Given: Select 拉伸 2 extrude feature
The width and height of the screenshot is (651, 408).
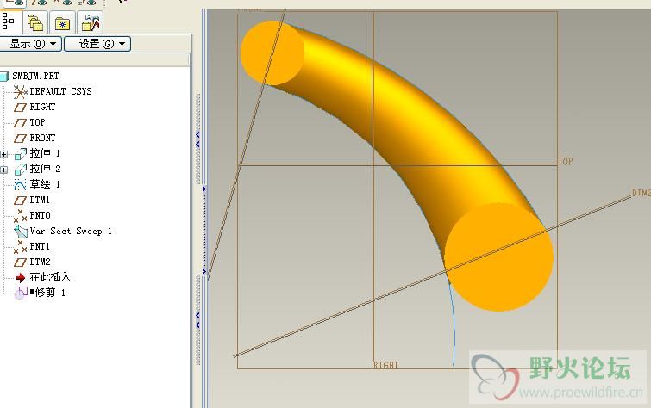Looking at the screenshot, I should (x=45, y=169).
